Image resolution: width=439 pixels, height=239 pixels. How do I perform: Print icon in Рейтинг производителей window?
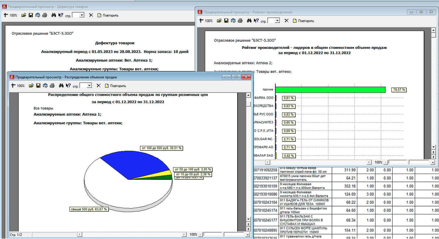coord(240,21)
